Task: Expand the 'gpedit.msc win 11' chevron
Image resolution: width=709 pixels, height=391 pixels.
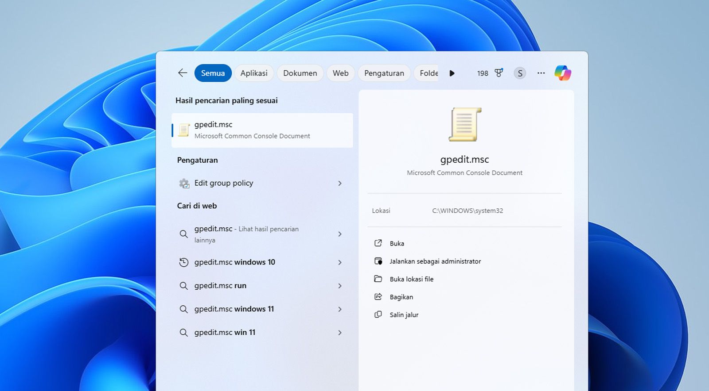Action: click(340, 333)
